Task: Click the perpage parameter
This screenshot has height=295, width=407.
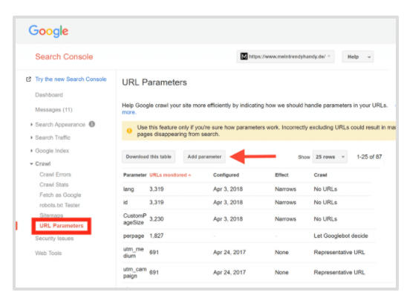Action: [134, 236]
